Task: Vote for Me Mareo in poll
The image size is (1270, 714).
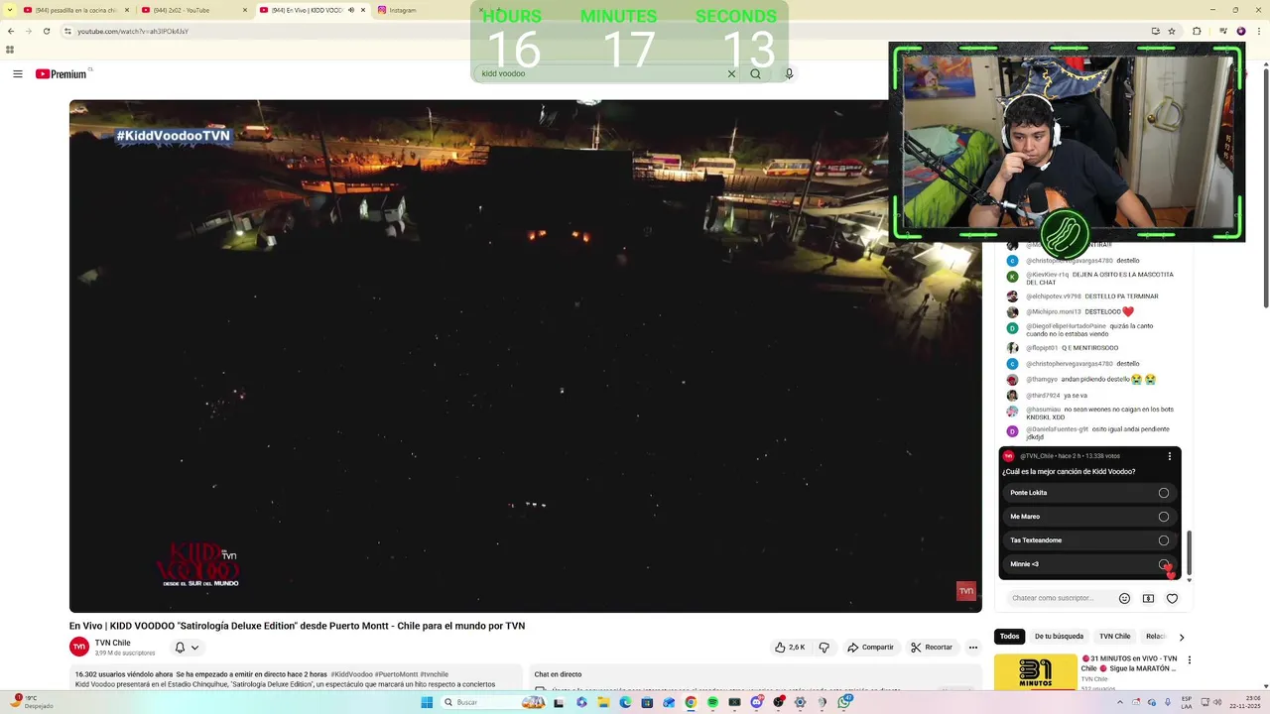Action: pyautogui.click(x=1089, y=517)
